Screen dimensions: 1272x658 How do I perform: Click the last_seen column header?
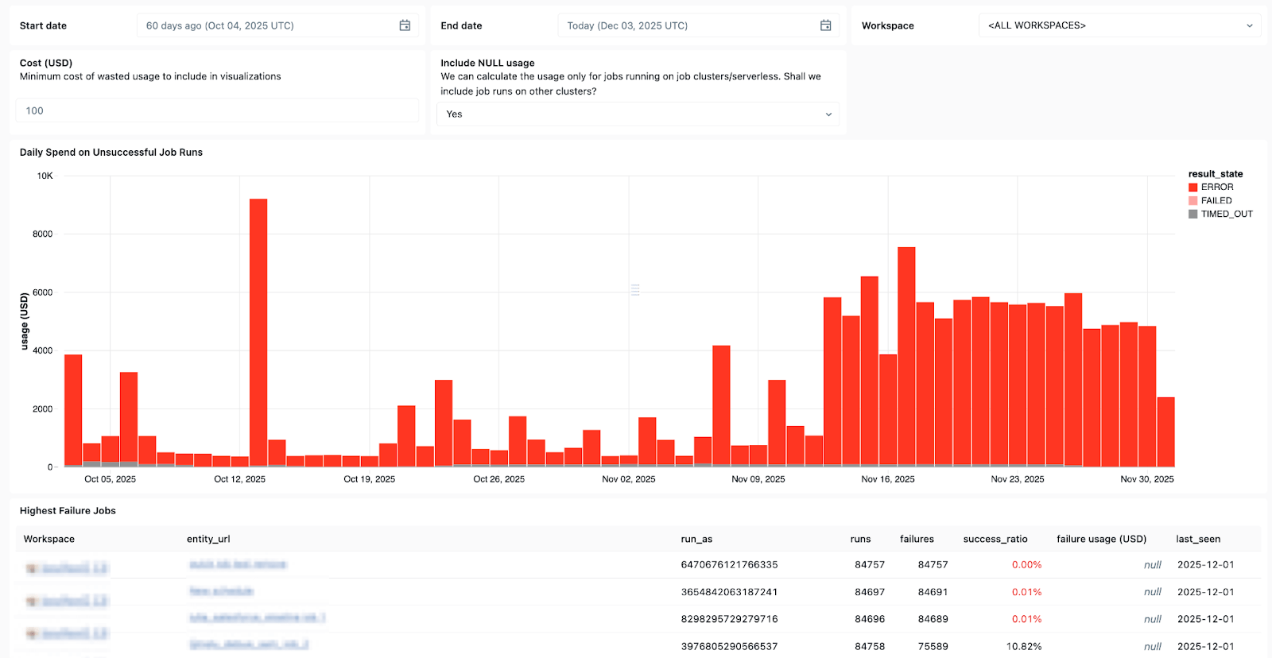tap(1197, 539)
